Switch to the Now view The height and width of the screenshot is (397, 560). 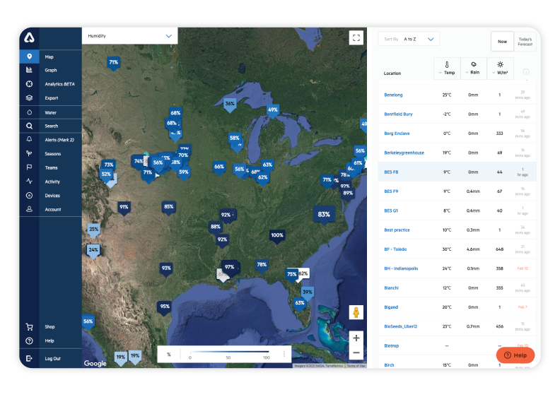[x=502, y=42]
